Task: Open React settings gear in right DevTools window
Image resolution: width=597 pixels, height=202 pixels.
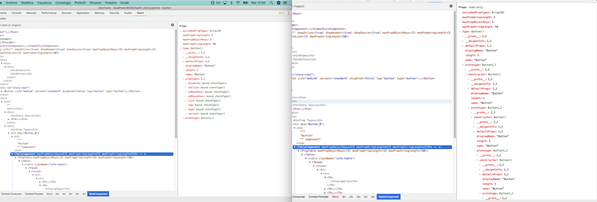Action: pyautogui.click(x=451, y=6)
